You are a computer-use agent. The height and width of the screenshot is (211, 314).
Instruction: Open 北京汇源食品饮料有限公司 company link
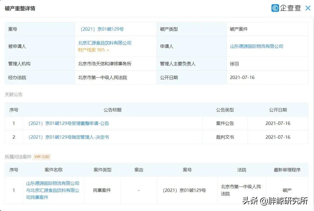[x=105, y=43]
